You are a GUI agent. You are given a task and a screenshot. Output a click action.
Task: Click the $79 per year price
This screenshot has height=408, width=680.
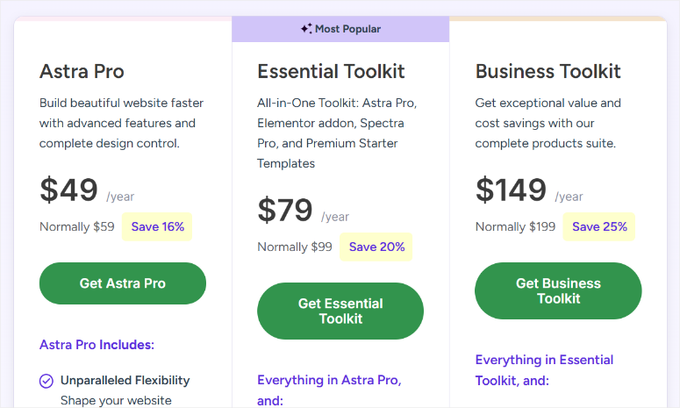(303, 210)
